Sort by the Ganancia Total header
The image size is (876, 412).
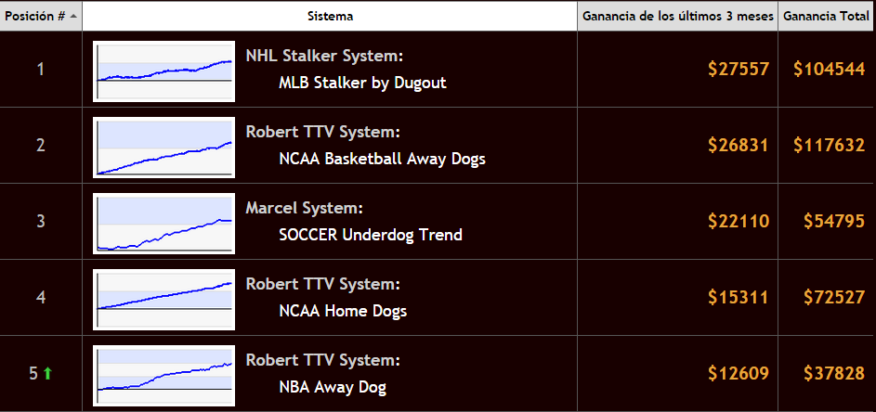coord(826,16)
